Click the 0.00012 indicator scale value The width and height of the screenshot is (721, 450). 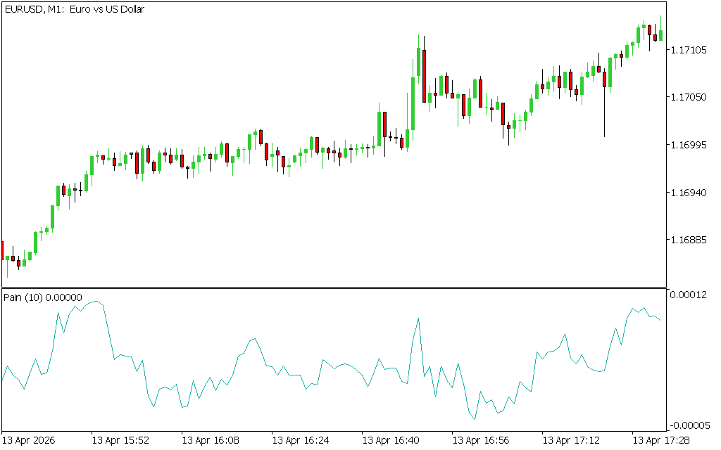(689, 295)
